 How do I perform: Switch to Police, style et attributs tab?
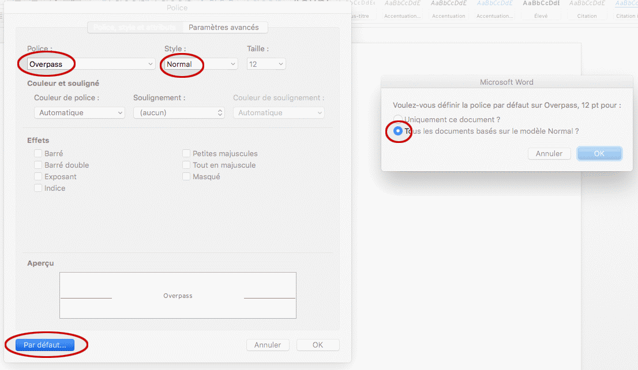pos(135,27)
